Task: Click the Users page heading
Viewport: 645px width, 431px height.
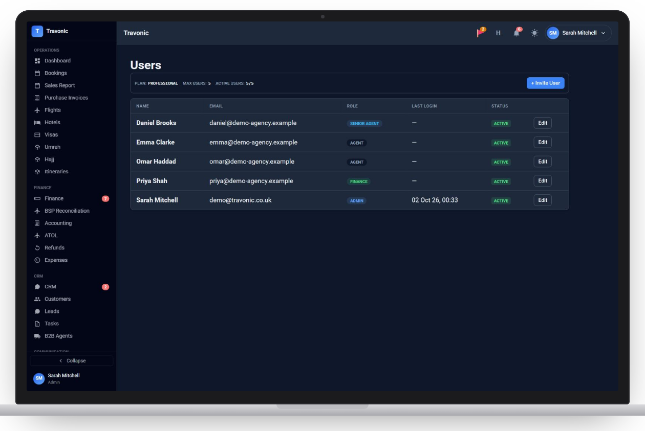Action: tap(146, 65)
